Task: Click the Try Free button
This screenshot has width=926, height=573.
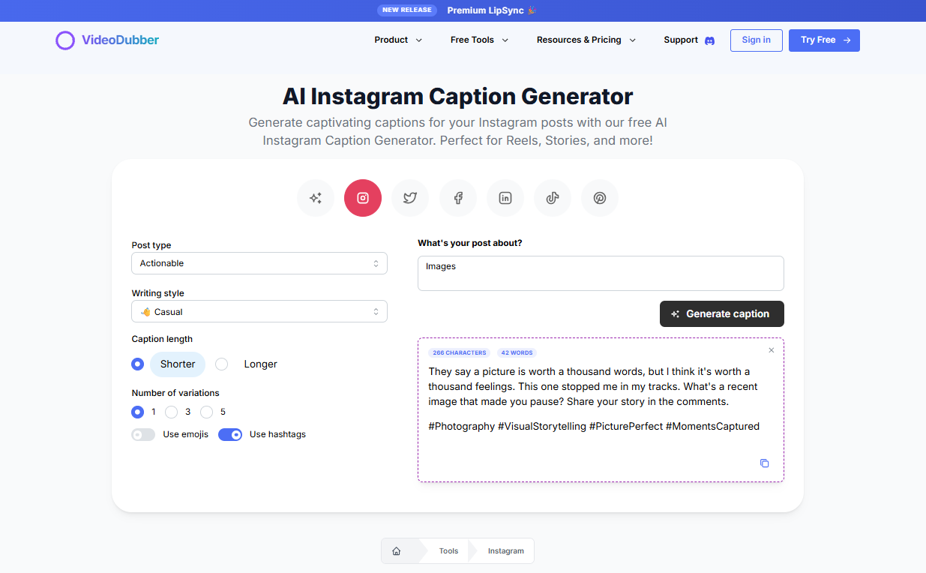Action: point(824,40)
